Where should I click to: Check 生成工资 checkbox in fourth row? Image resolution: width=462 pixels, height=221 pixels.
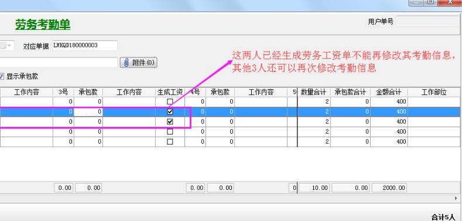(x=170, y=131)
